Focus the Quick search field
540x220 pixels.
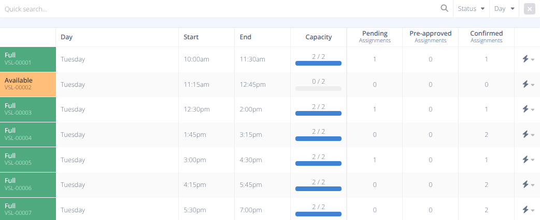[220, 9]
